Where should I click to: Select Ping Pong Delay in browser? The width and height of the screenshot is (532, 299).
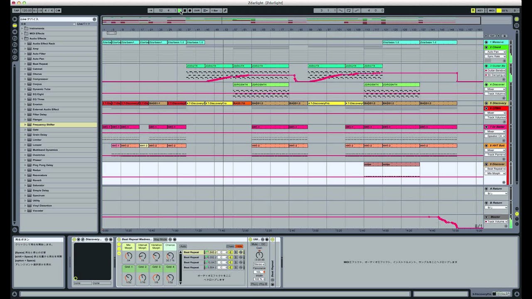pos(58,165)
